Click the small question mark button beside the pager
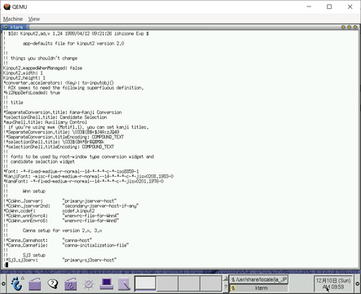 (226, 287)
